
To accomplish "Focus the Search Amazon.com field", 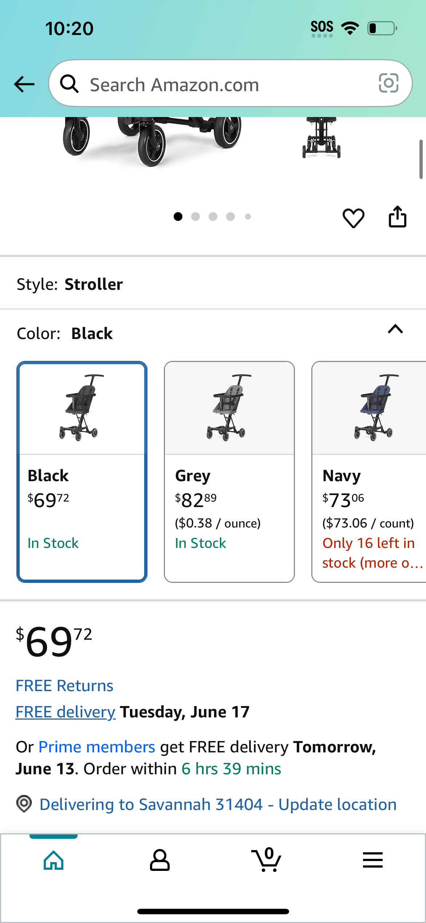I will (230, 83).
